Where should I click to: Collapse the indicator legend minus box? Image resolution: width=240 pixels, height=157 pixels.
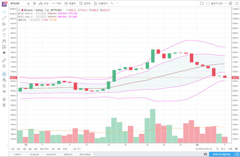(19, 10)
